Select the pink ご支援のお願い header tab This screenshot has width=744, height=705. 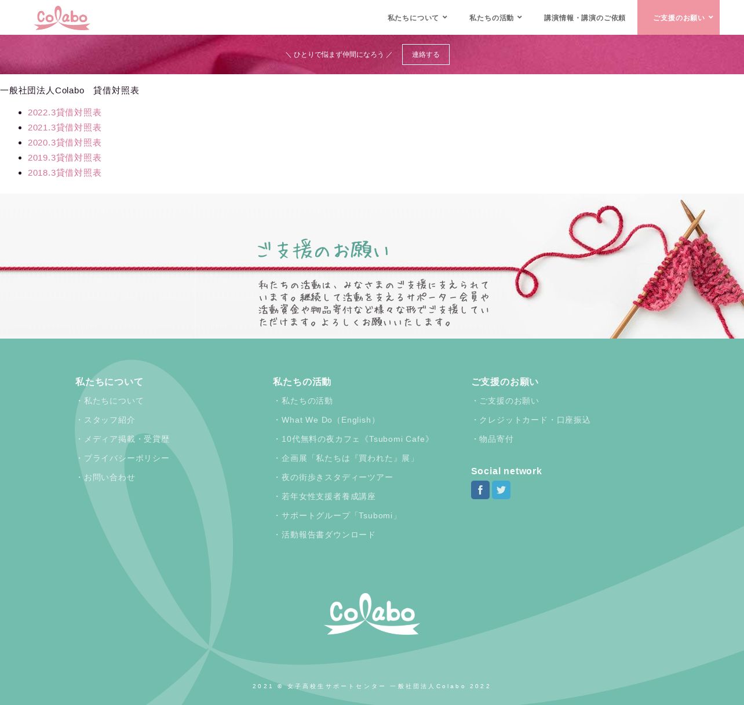[679, 17]
